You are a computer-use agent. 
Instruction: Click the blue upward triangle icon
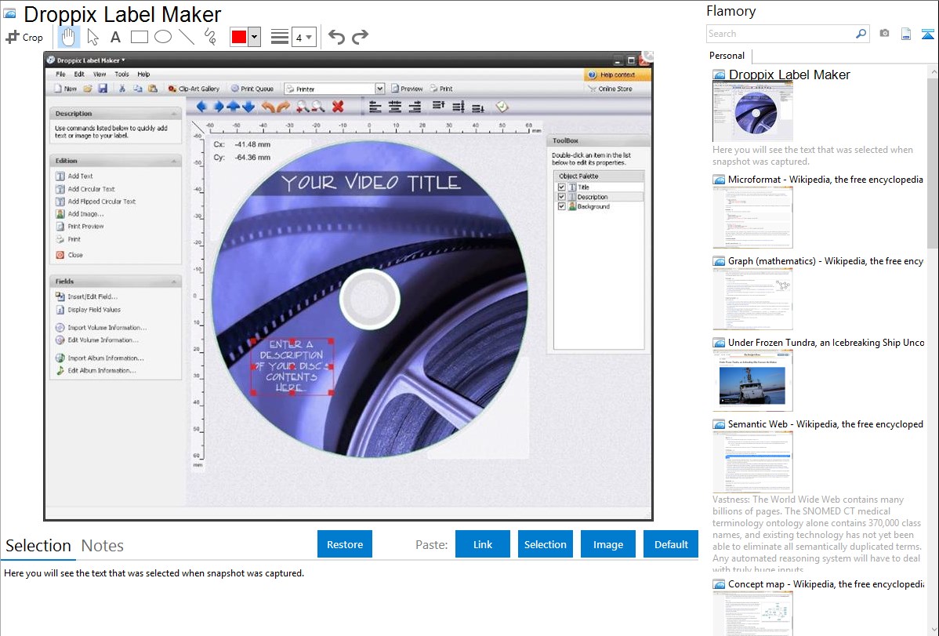(x=928, y=34)
